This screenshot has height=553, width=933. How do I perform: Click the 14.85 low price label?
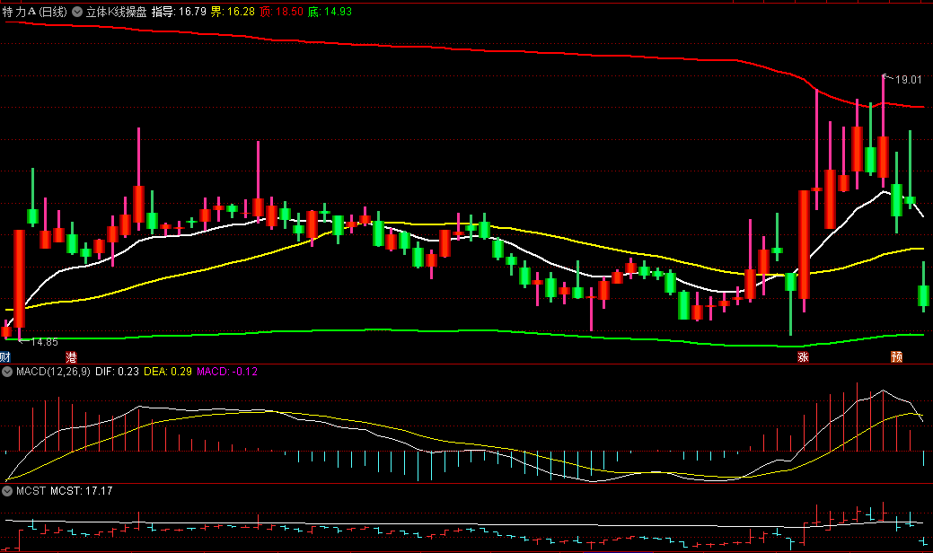click(x=45, y=342)
